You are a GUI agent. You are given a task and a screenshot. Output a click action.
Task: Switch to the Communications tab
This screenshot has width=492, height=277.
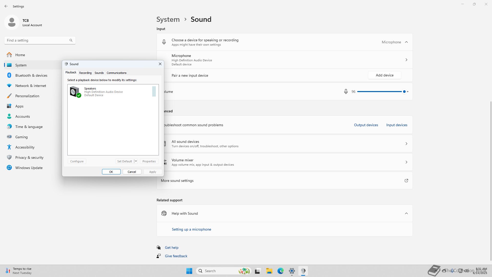point(116,73)
